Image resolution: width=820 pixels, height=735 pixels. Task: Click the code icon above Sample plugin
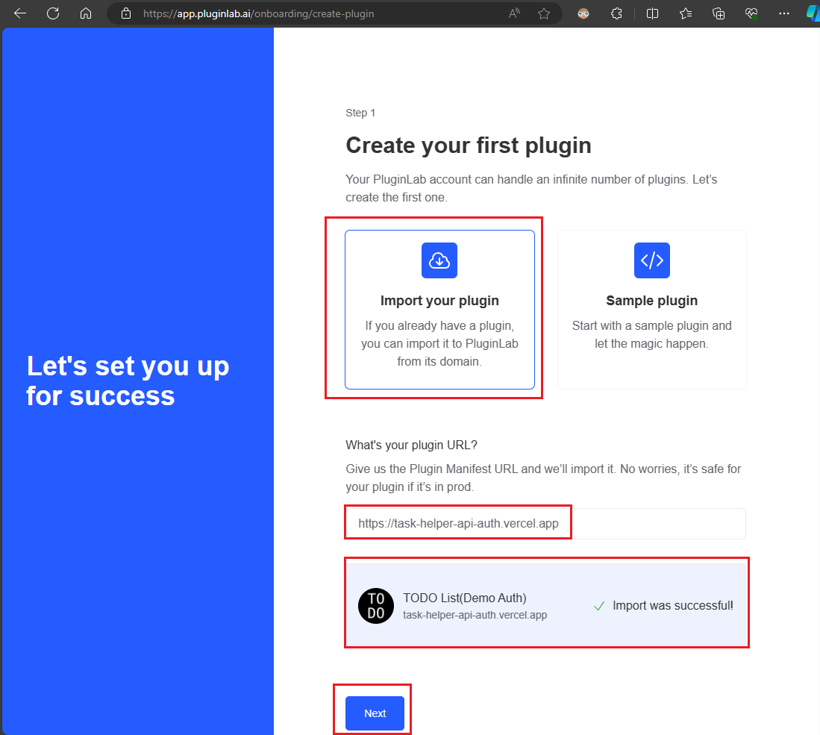coord(651,260)
